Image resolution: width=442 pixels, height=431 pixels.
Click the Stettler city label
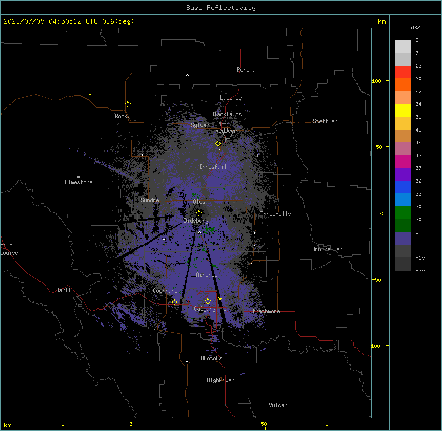(325, 121)
